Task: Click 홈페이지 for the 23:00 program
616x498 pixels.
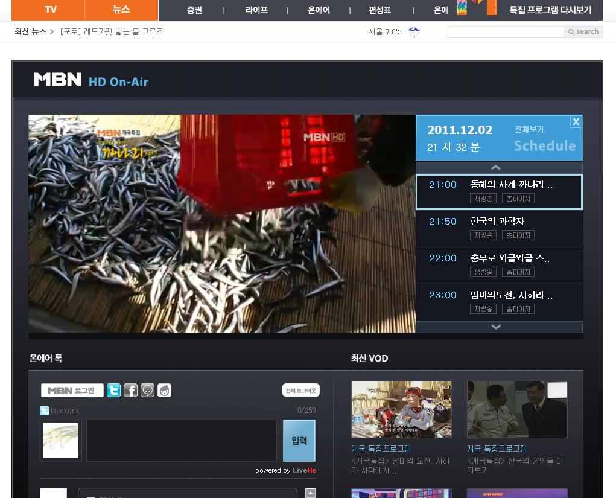Action: (x=518, y=309)
